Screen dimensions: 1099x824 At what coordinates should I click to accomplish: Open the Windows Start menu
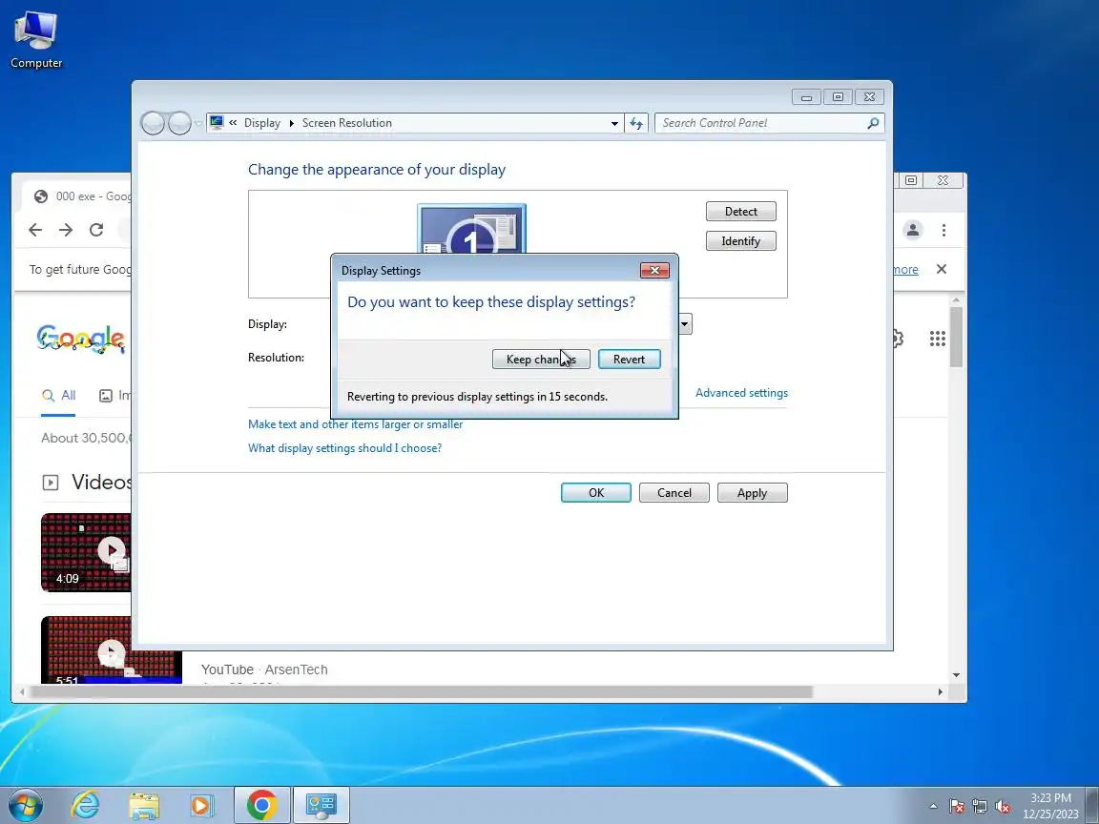click(x=25, y=805)
